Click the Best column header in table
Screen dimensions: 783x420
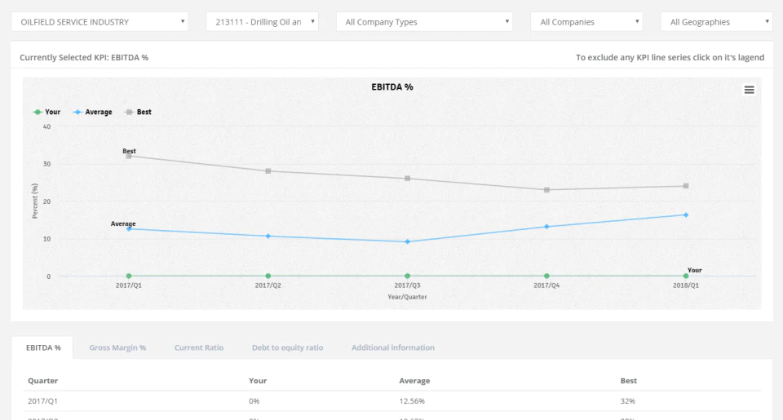click(629, 381)
